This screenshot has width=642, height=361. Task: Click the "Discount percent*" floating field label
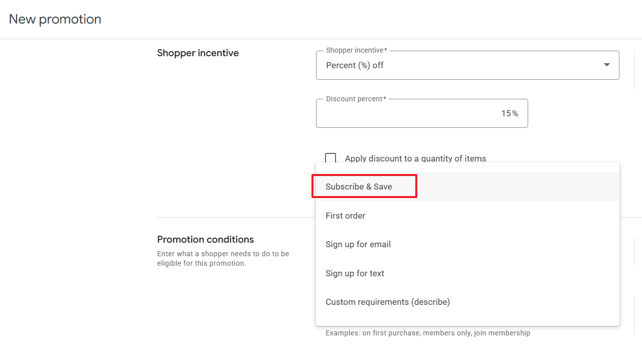pyautogui.click(x=356, y=99)
